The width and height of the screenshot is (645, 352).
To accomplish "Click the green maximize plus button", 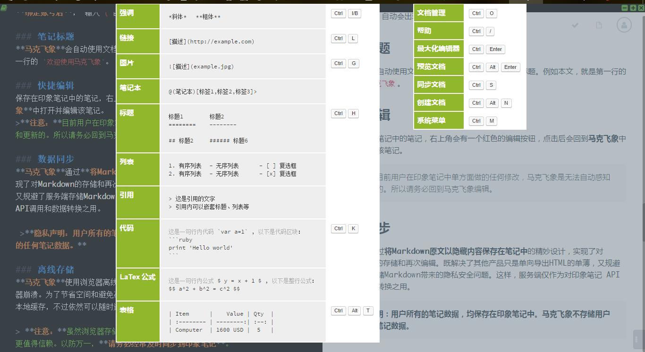I will pyautogui.click(x=633, y=8).
